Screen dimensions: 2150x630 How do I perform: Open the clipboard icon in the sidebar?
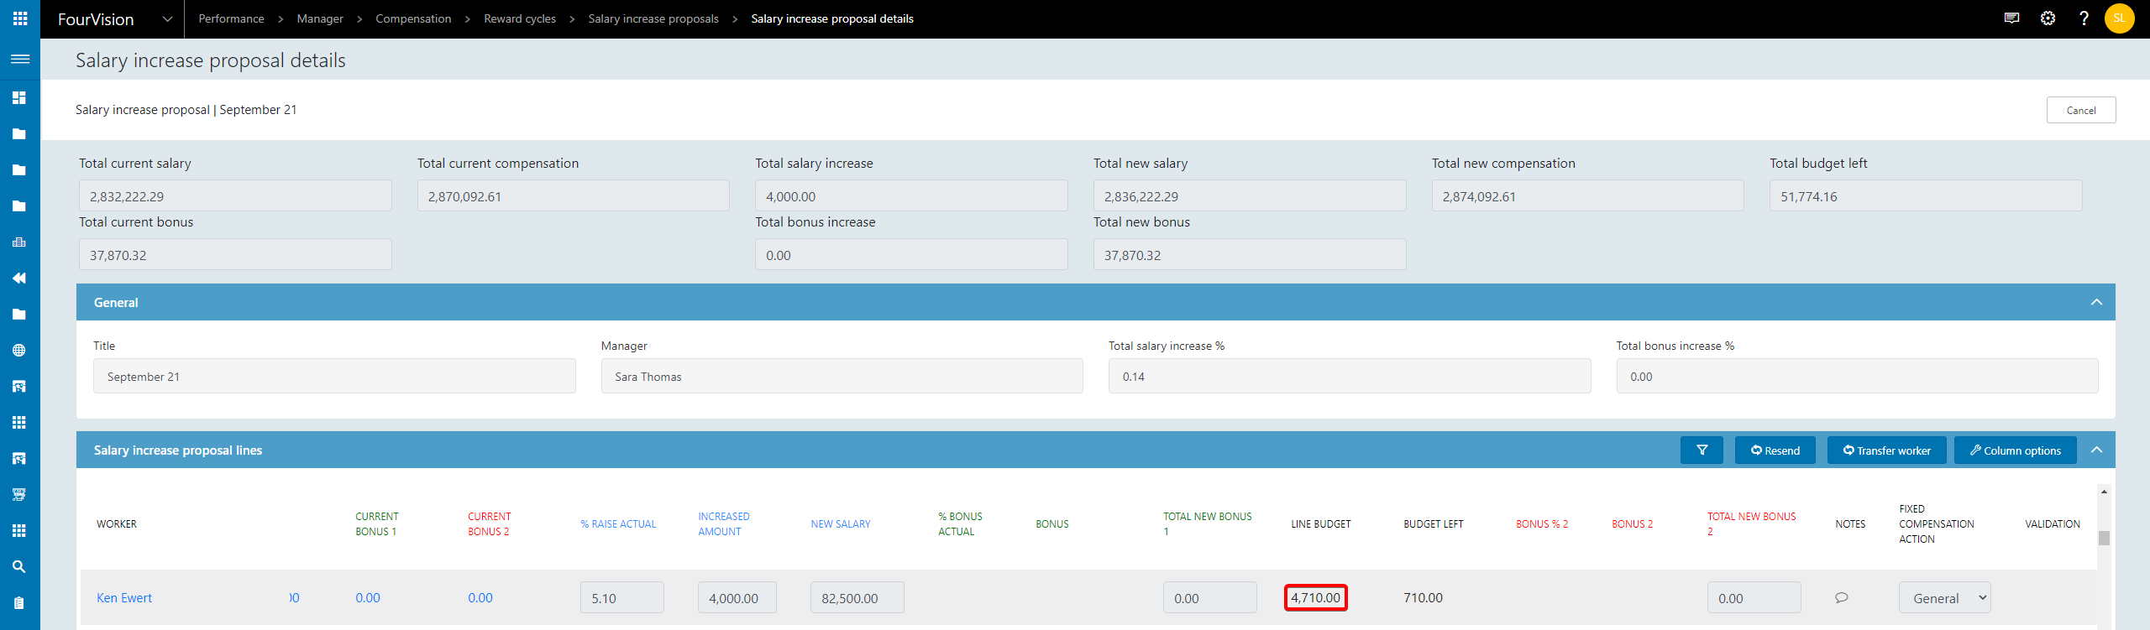click(x=19, y=603)
